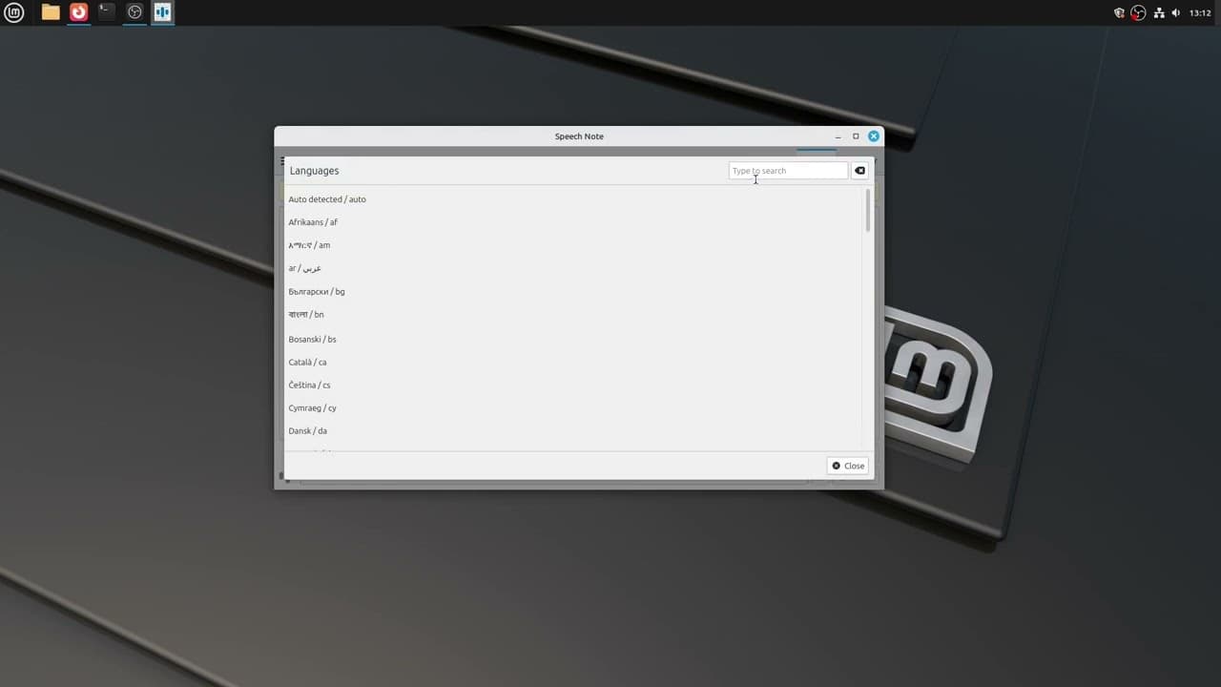Switch to the OBS Studio taskbar window
The image size is (1221, 687).
(x=135, y=12)
